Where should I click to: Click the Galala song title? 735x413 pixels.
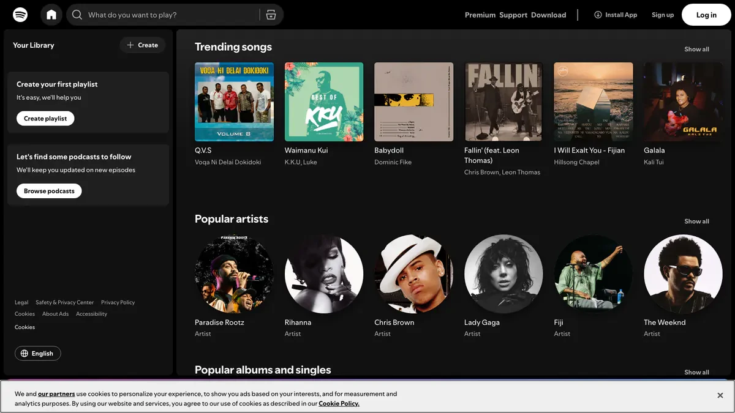pos(654,150)
